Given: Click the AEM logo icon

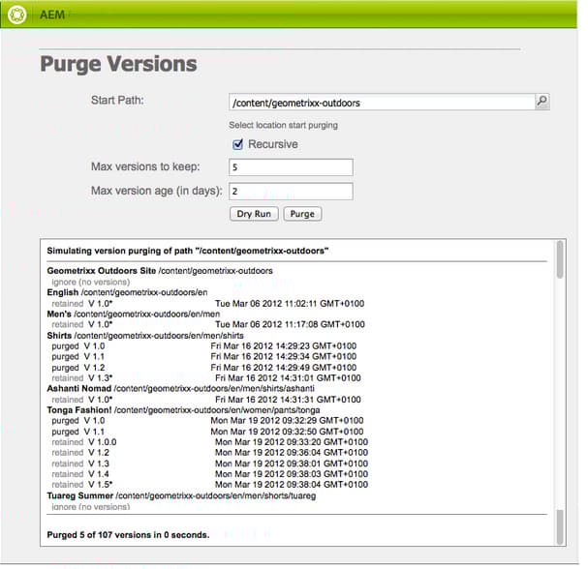Looking at the screenshot, I should pos(17,15).
